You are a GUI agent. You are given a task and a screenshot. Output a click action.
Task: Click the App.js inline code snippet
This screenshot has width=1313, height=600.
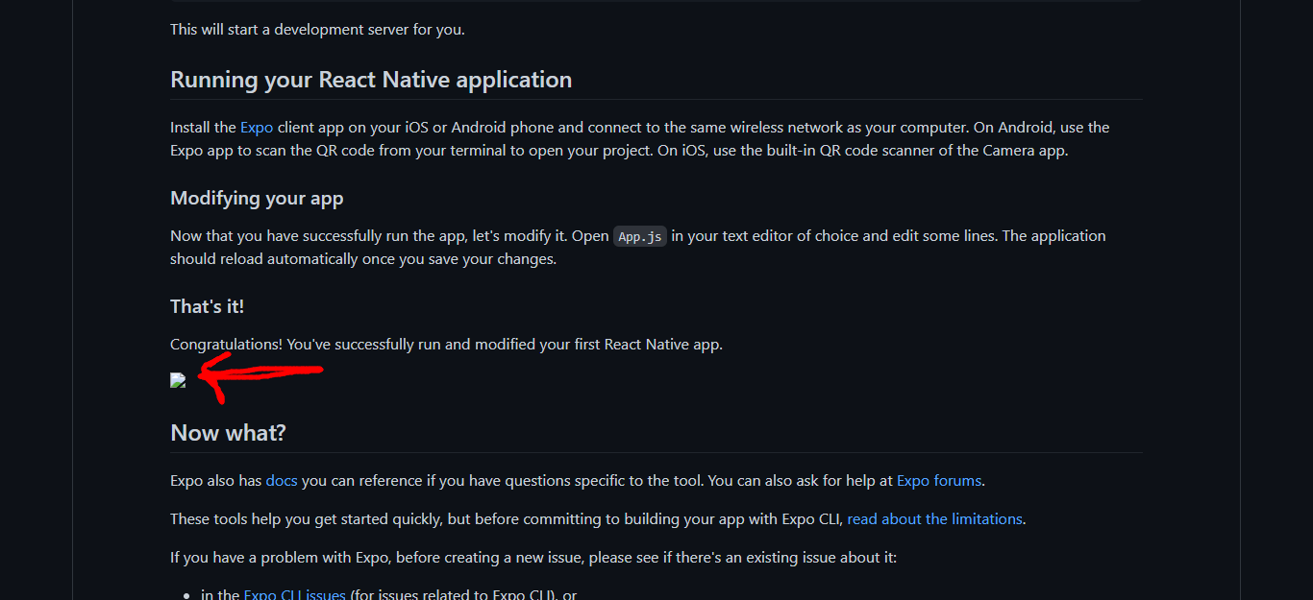(x=640, y=236)
